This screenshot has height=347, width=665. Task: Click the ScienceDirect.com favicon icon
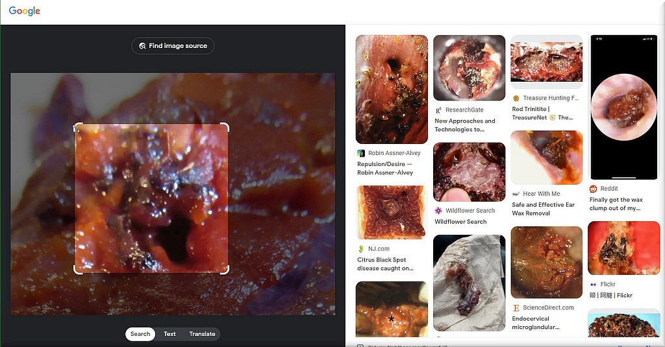[x=516, y=307]
